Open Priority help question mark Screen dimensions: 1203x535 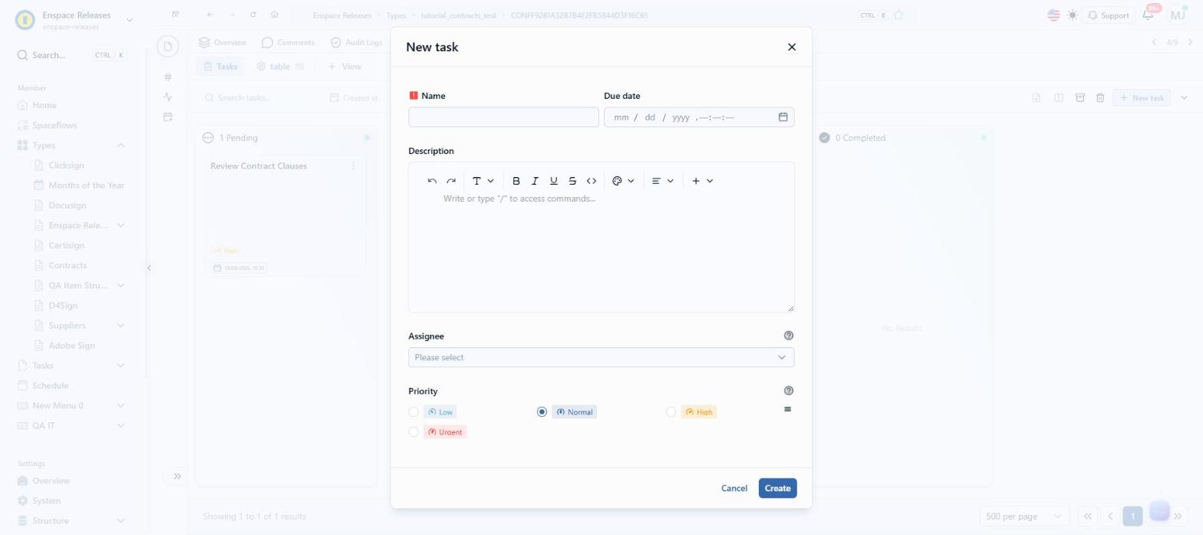[789, 391]
